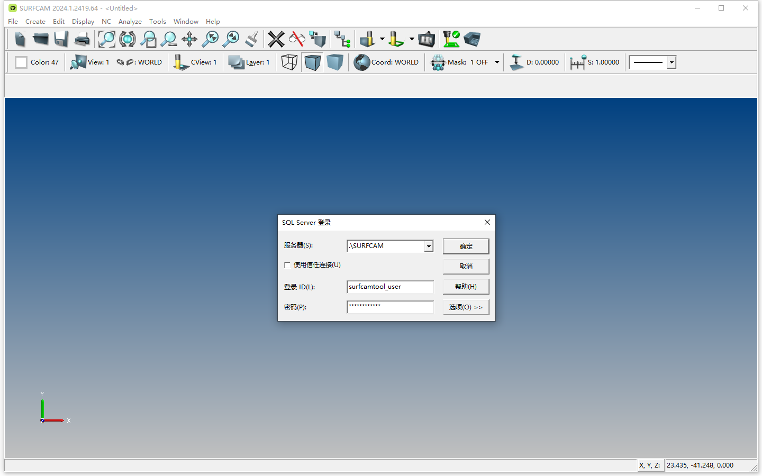The width and height of the screenshot is (762, 476).
Task: Open the operations tree icon
Action: tap(342, 39)
